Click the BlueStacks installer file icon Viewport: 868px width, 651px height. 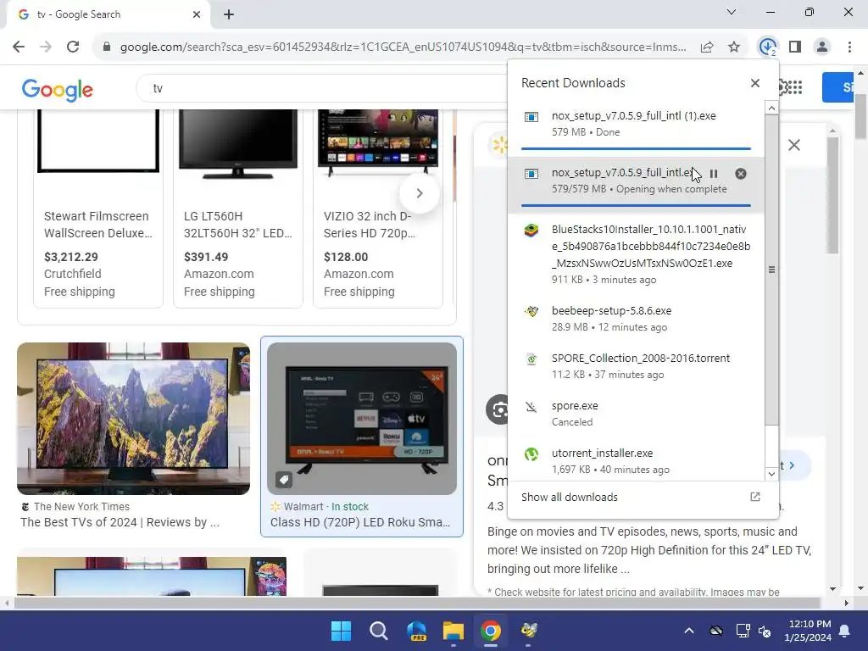coord(531,231)
